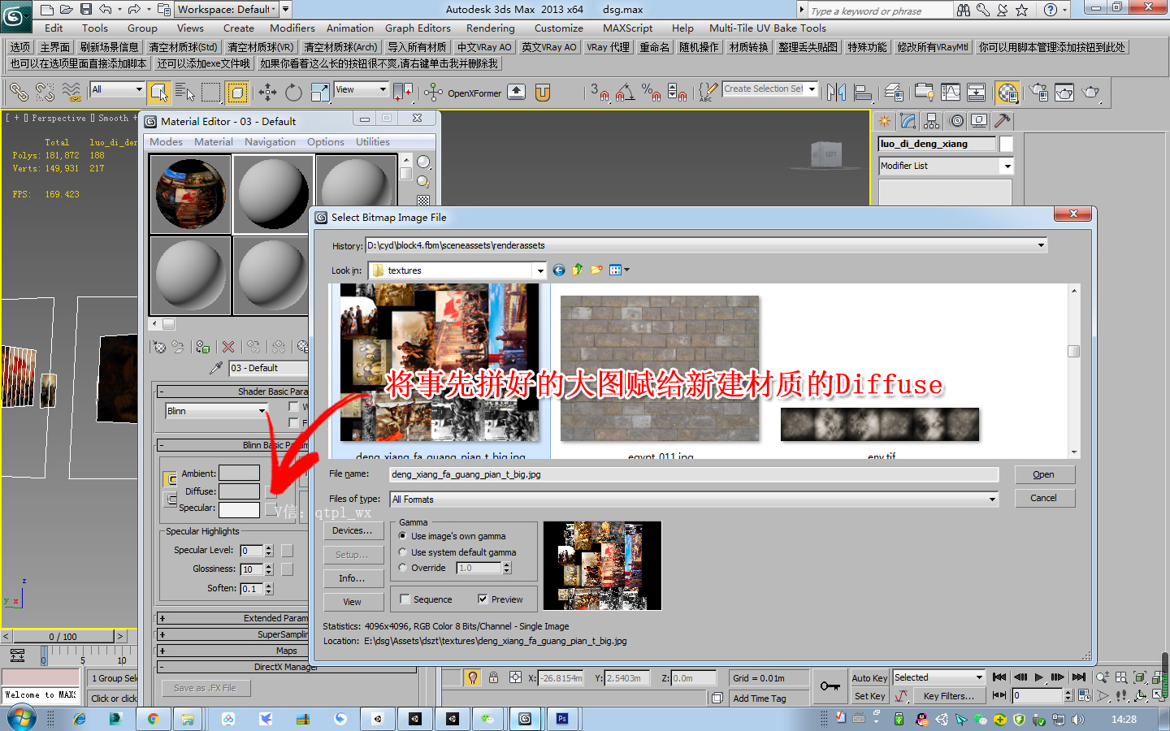The image size is (1170, 731).
Task: Click the Diffuse color swatch
Action: [x=240, y=491]
